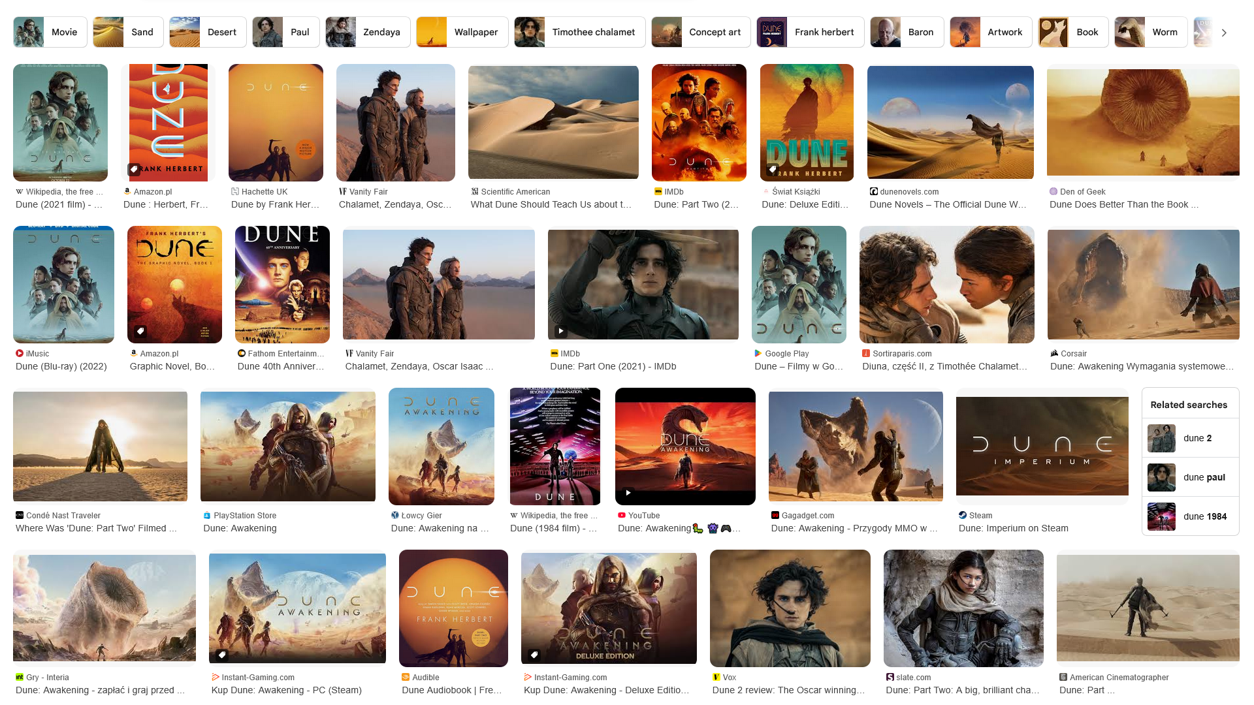1254x705 pixels.
Task: Click product tag icon on Świat Książki Dune cover
Action: click(773, 169)
